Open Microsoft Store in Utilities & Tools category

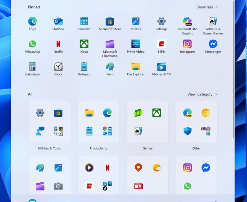(x=58, y=113)
